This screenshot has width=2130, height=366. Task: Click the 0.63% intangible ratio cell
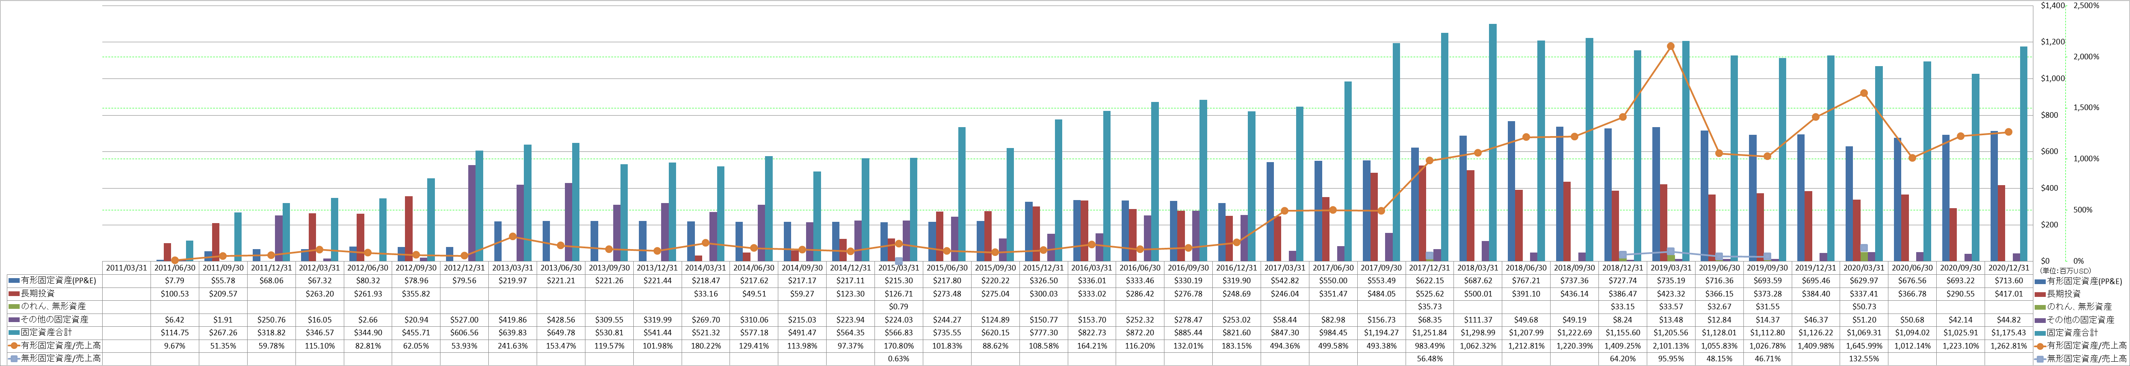pyautogui.click(x=898, y=359)
